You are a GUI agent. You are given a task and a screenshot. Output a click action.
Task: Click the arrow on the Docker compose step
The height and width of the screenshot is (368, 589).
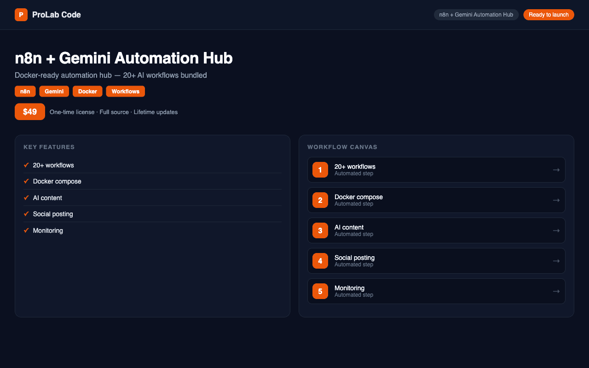click(x=556, y=200)
